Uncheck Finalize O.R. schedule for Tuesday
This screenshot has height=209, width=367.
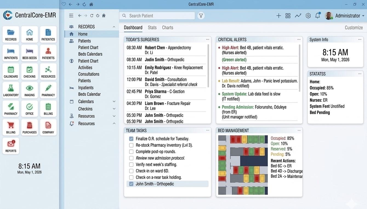pyautogui.click(x=131, y=139)
